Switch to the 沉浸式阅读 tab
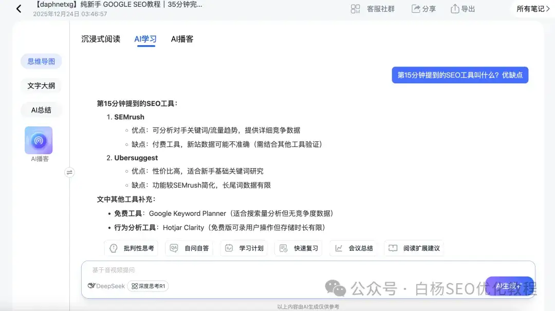Image resolution: width=555 pixels, height=311 pixels. (101, 39)
